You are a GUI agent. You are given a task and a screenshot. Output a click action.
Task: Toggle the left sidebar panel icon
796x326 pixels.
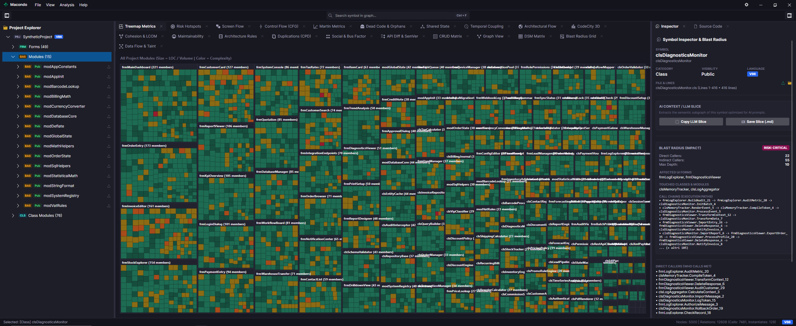tap(7, 16)
